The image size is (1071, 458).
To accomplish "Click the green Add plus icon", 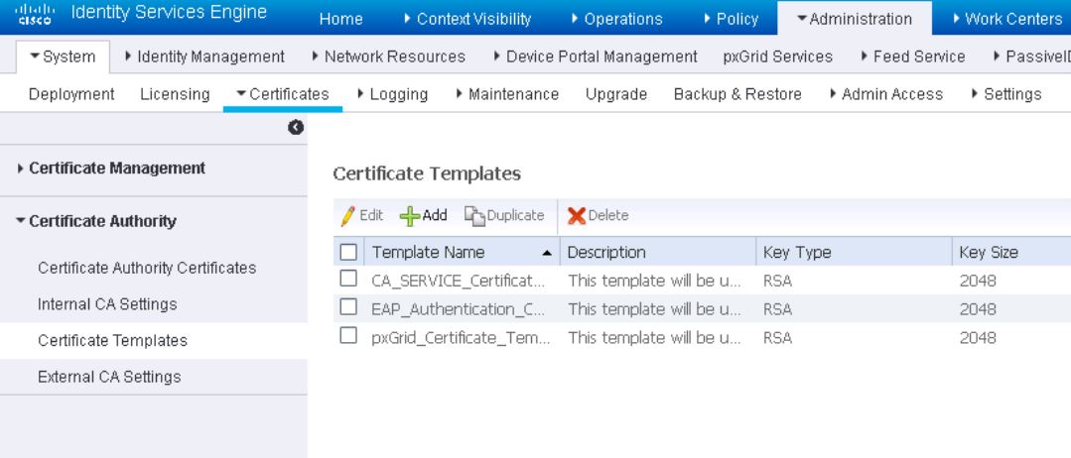I will (410, 216).
